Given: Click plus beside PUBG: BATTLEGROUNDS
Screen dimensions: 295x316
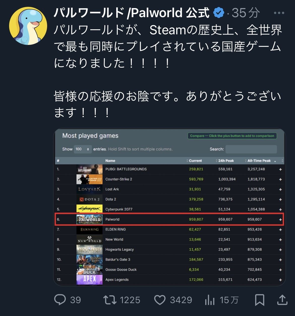Looking at the screenshot, I should click(280, 169).
